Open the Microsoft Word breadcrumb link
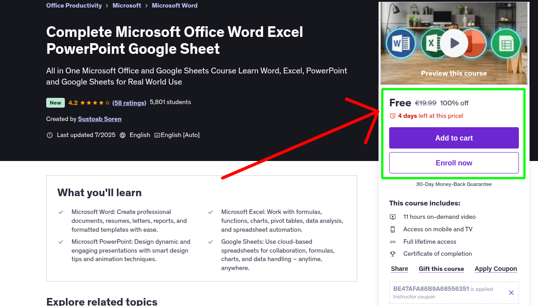Image resolution: width=538 pixels, height=306 pixels. click(x=175, y=5)
